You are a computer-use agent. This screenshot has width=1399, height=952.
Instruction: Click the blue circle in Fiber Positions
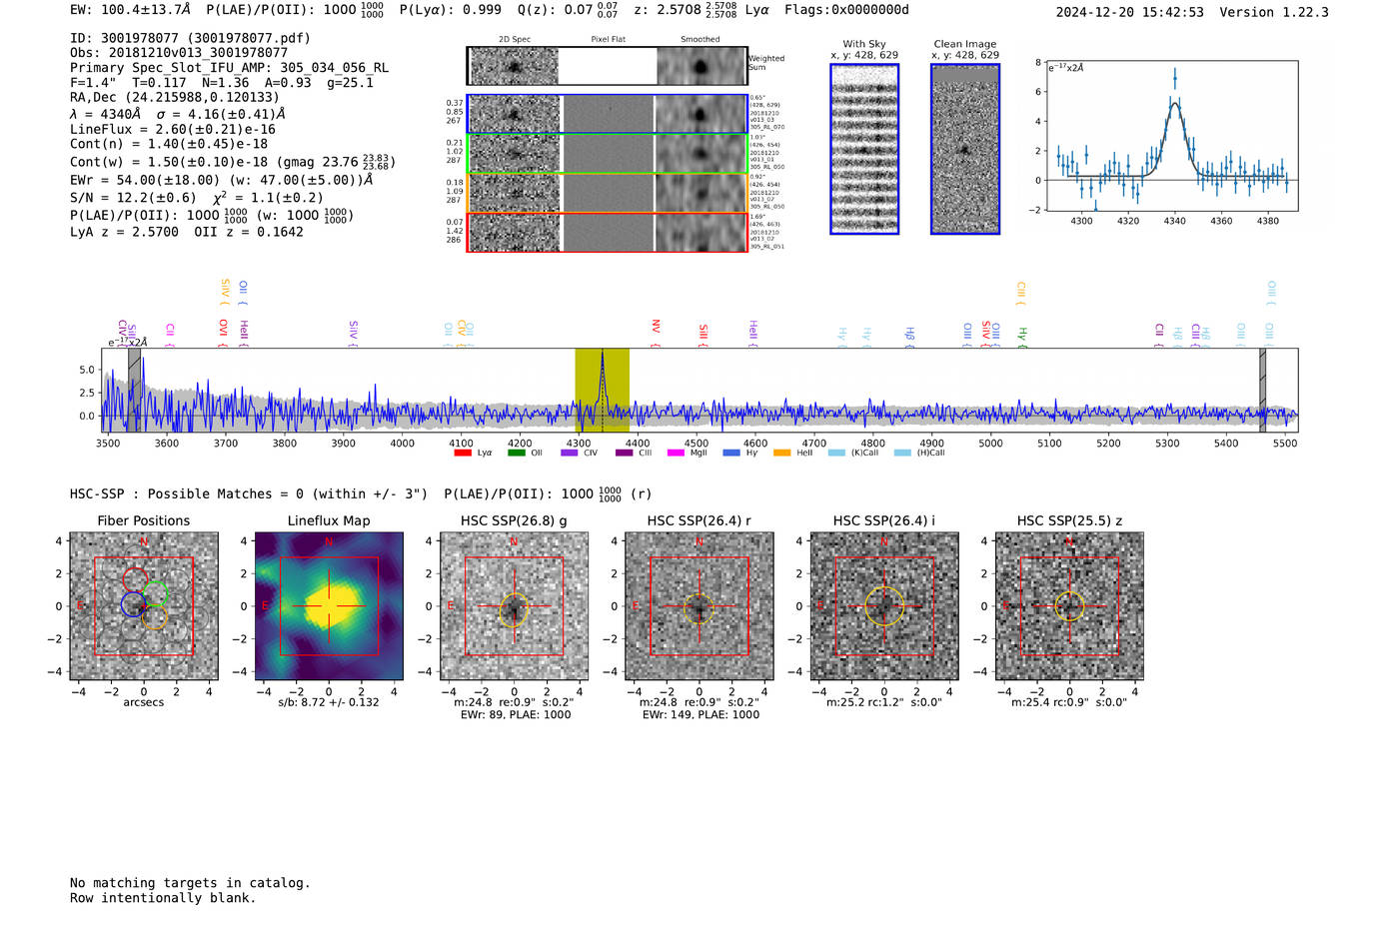click(132, 604)
